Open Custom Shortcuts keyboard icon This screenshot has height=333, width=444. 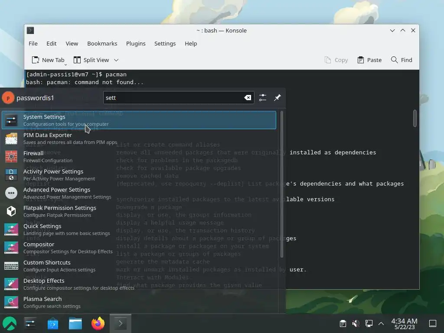point(11,266)
